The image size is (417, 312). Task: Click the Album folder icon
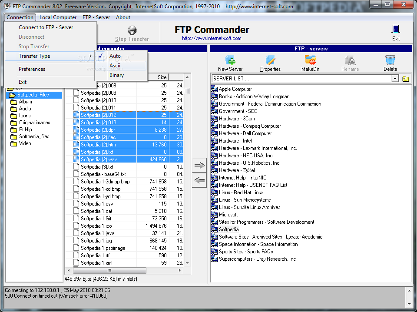click(x=13, y=102)
